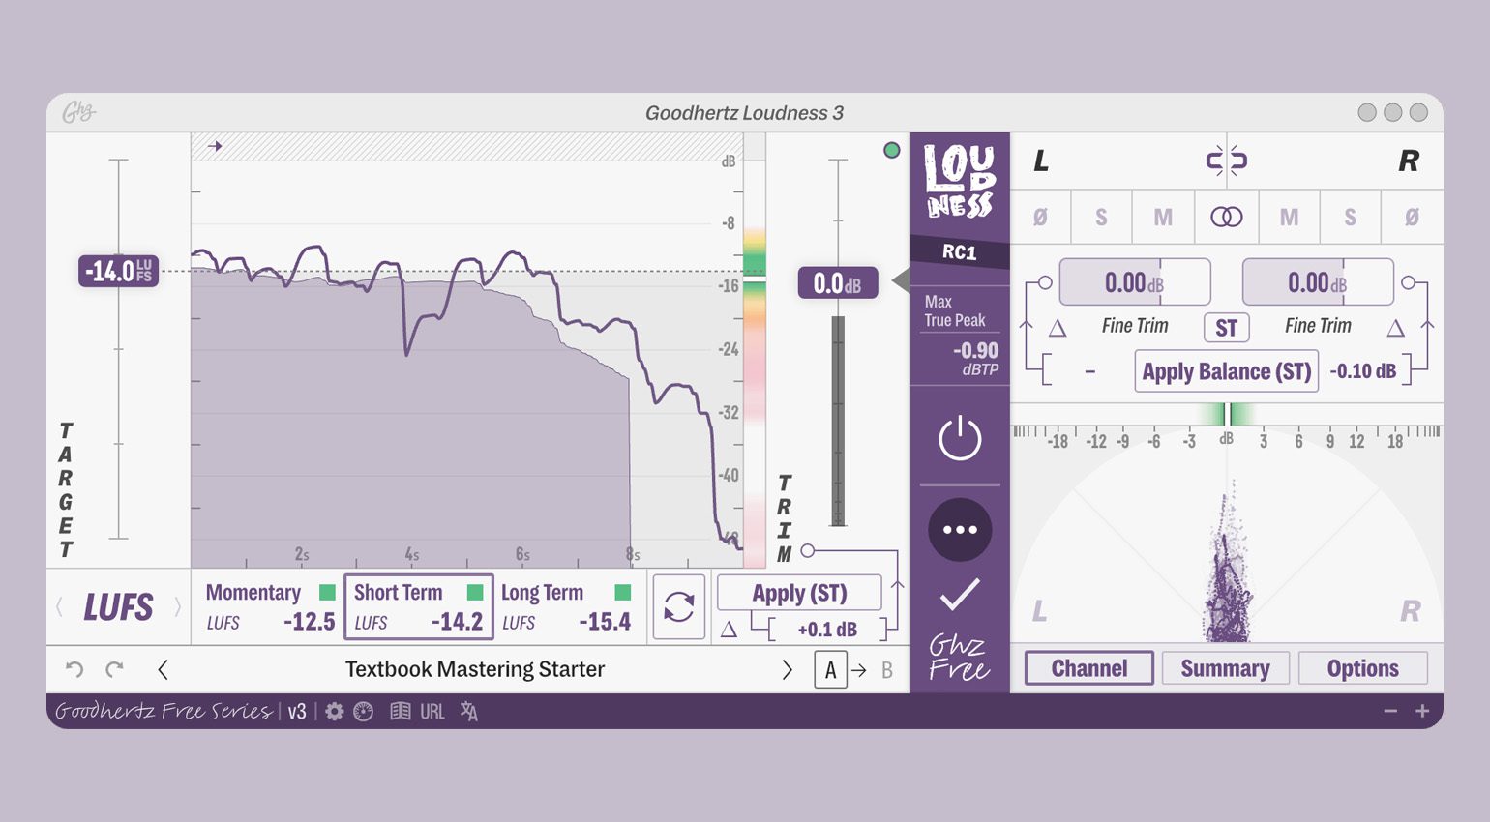Click the arrow at top-left of loudness graph

point(215,146)
